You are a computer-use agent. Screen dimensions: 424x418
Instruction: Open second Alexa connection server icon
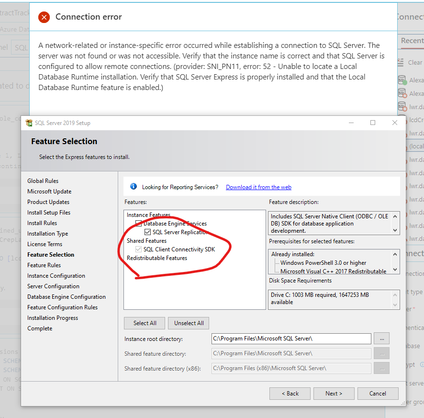click(x=402, y=93)
